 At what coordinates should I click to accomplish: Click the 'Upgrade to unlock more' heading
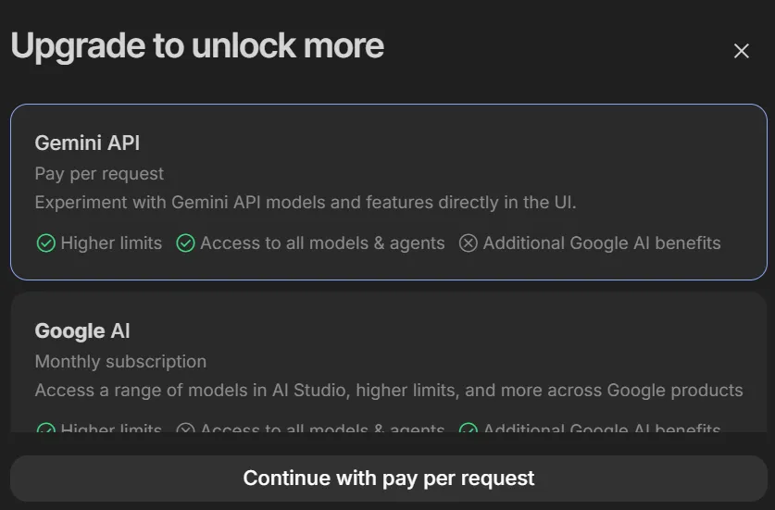pyautogui.click(x=197, y=46)
